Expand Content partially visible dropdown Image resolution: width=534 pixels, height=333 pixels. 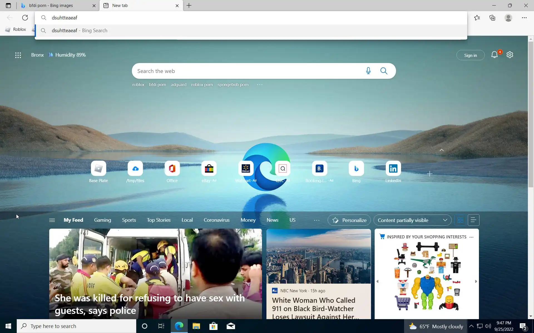coord(412,220)
